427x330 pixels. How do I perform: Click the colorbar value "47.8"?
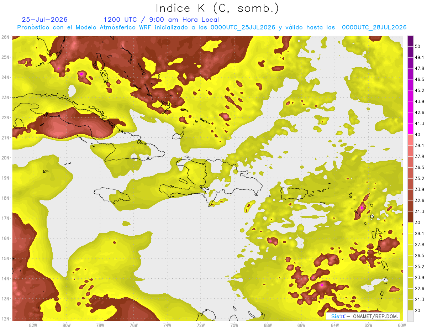tap(420, 68)
